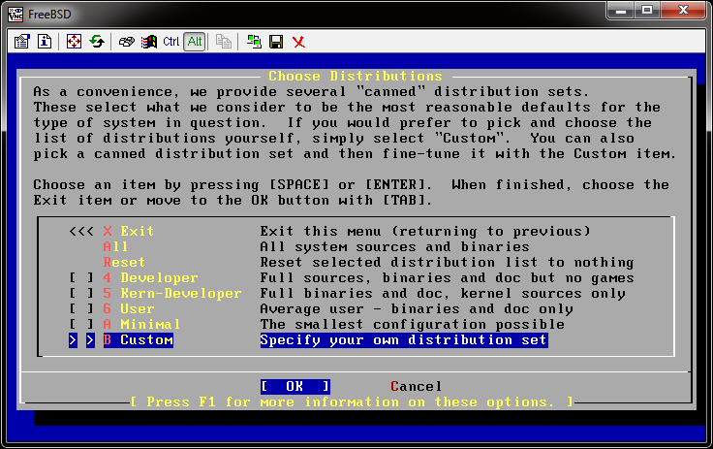Image resolution: width=713 pixels, height=449 pixels.
Task: Check the User distribution checkbox
Action: (81, 308)
